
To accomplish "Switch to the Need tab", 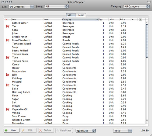I will pyautogui.click(x=81, y=15).
